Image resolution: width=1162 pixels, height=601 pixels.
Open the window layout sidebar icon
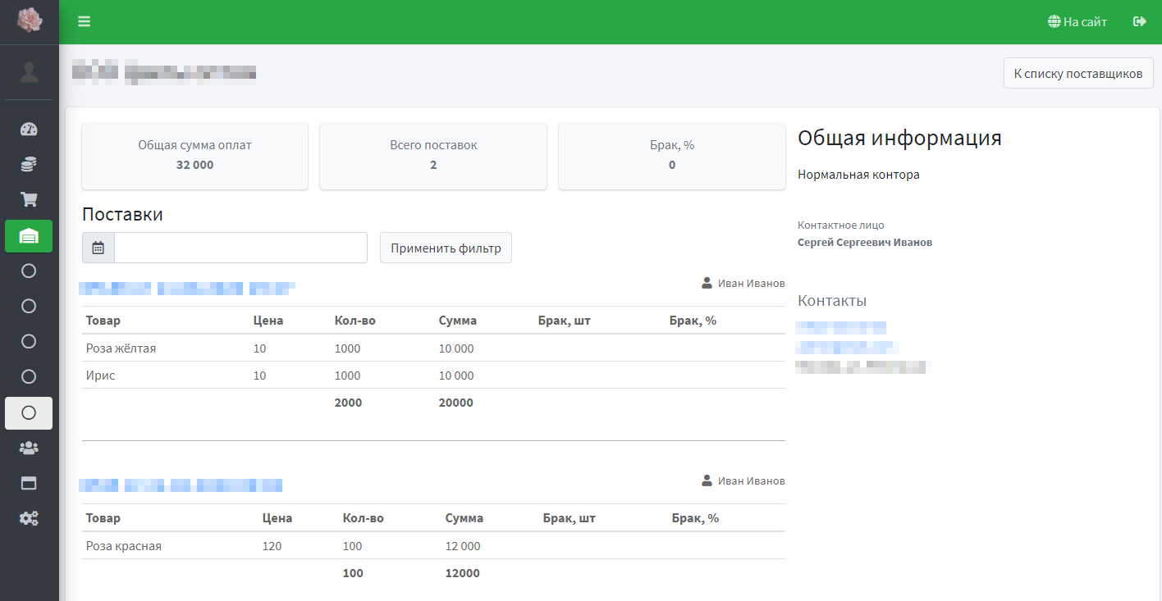tap(29, 484)
